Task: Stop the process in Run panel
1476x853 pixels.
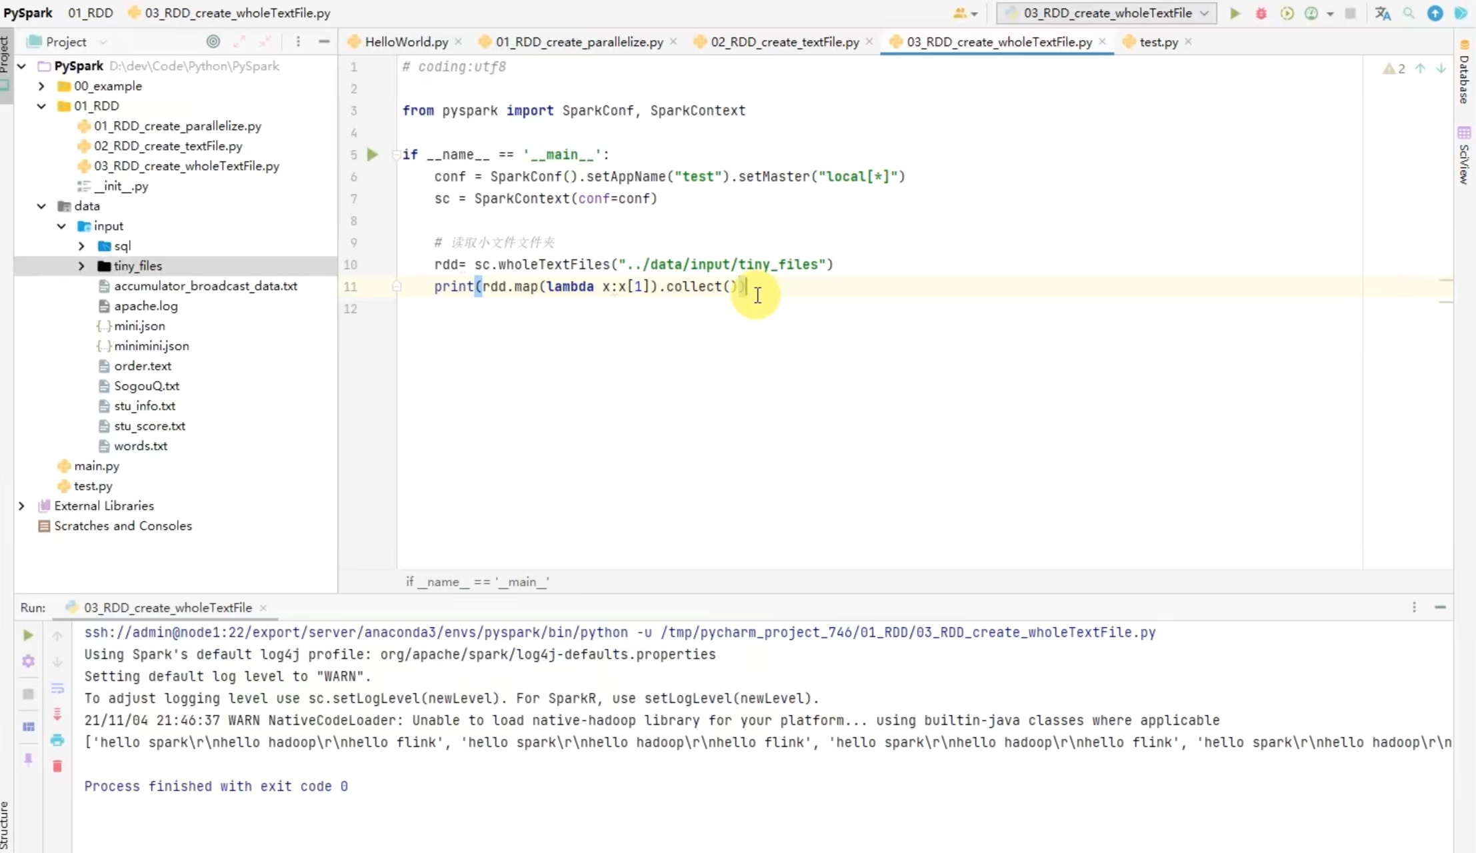Action: coord(28,694)
